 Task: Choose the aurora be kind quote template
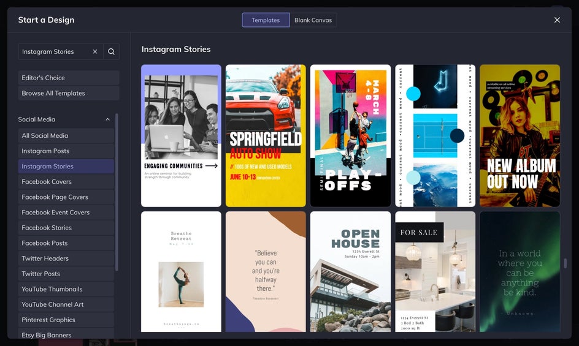(x=520, y=272)
